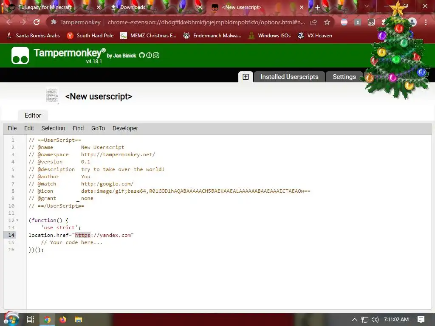Open Task View on the taskbar
The height and width of the screenshot is (326, 435).
(x=30, y=320)
